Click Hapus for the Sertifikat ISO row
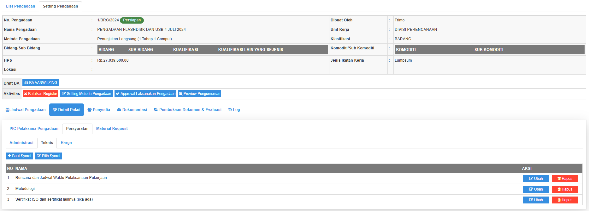Viewport: 589px width, 211px height. (x=565, y=200)
